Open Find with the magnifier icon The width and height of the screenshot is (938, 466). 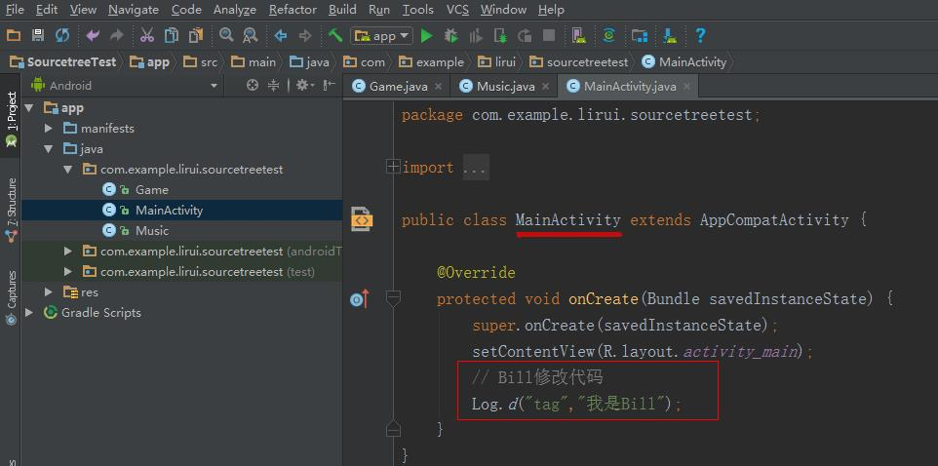(x=226, y=35)
